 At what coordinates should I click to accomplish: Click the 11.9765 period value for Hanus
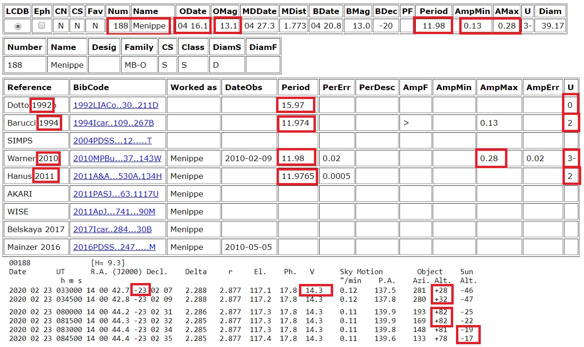click(297, 176)
